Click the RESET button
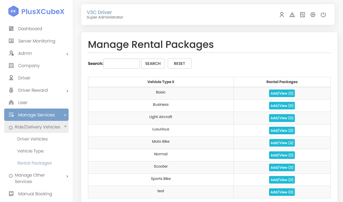The image size is (343, 202). 179,64
